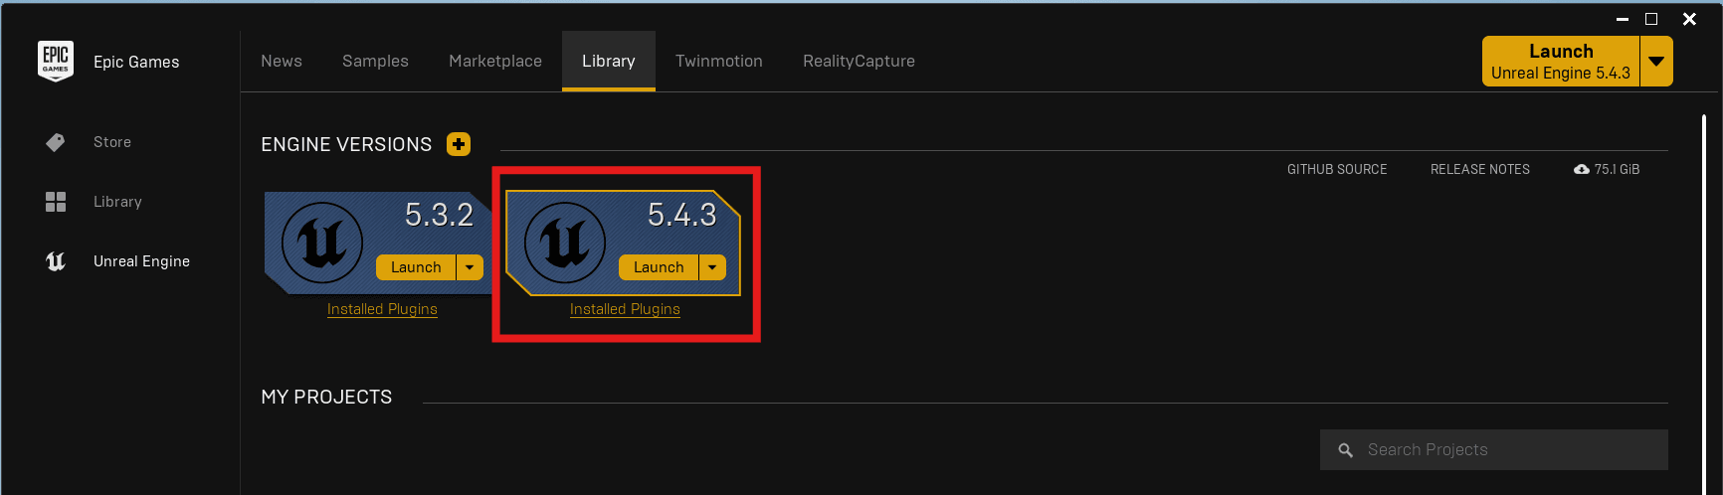Click the Epic Games title text

(136, 62)
